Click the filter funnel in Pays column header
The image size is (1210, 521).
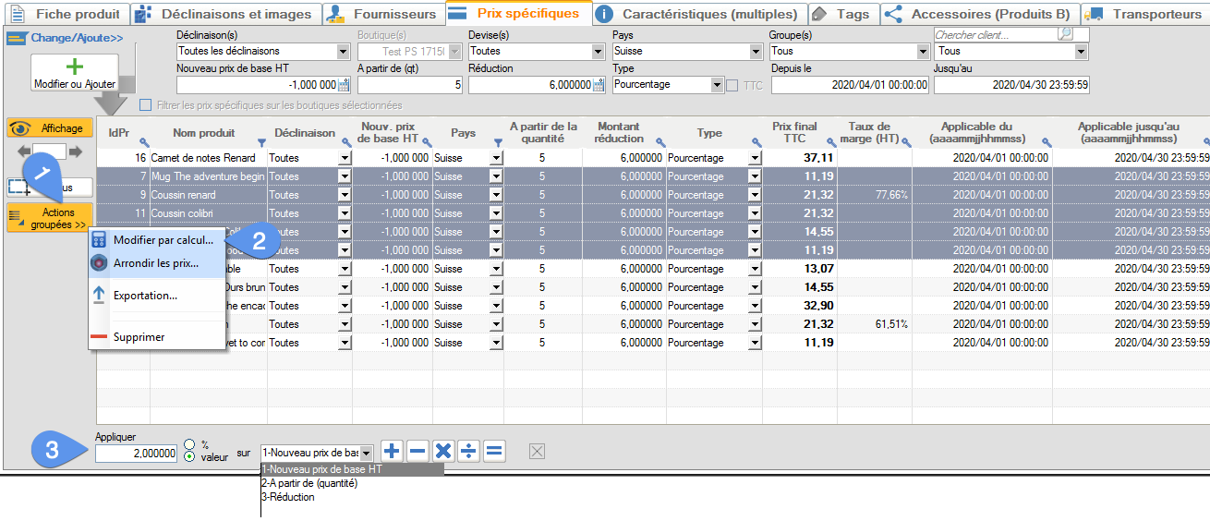coord(498,142)
